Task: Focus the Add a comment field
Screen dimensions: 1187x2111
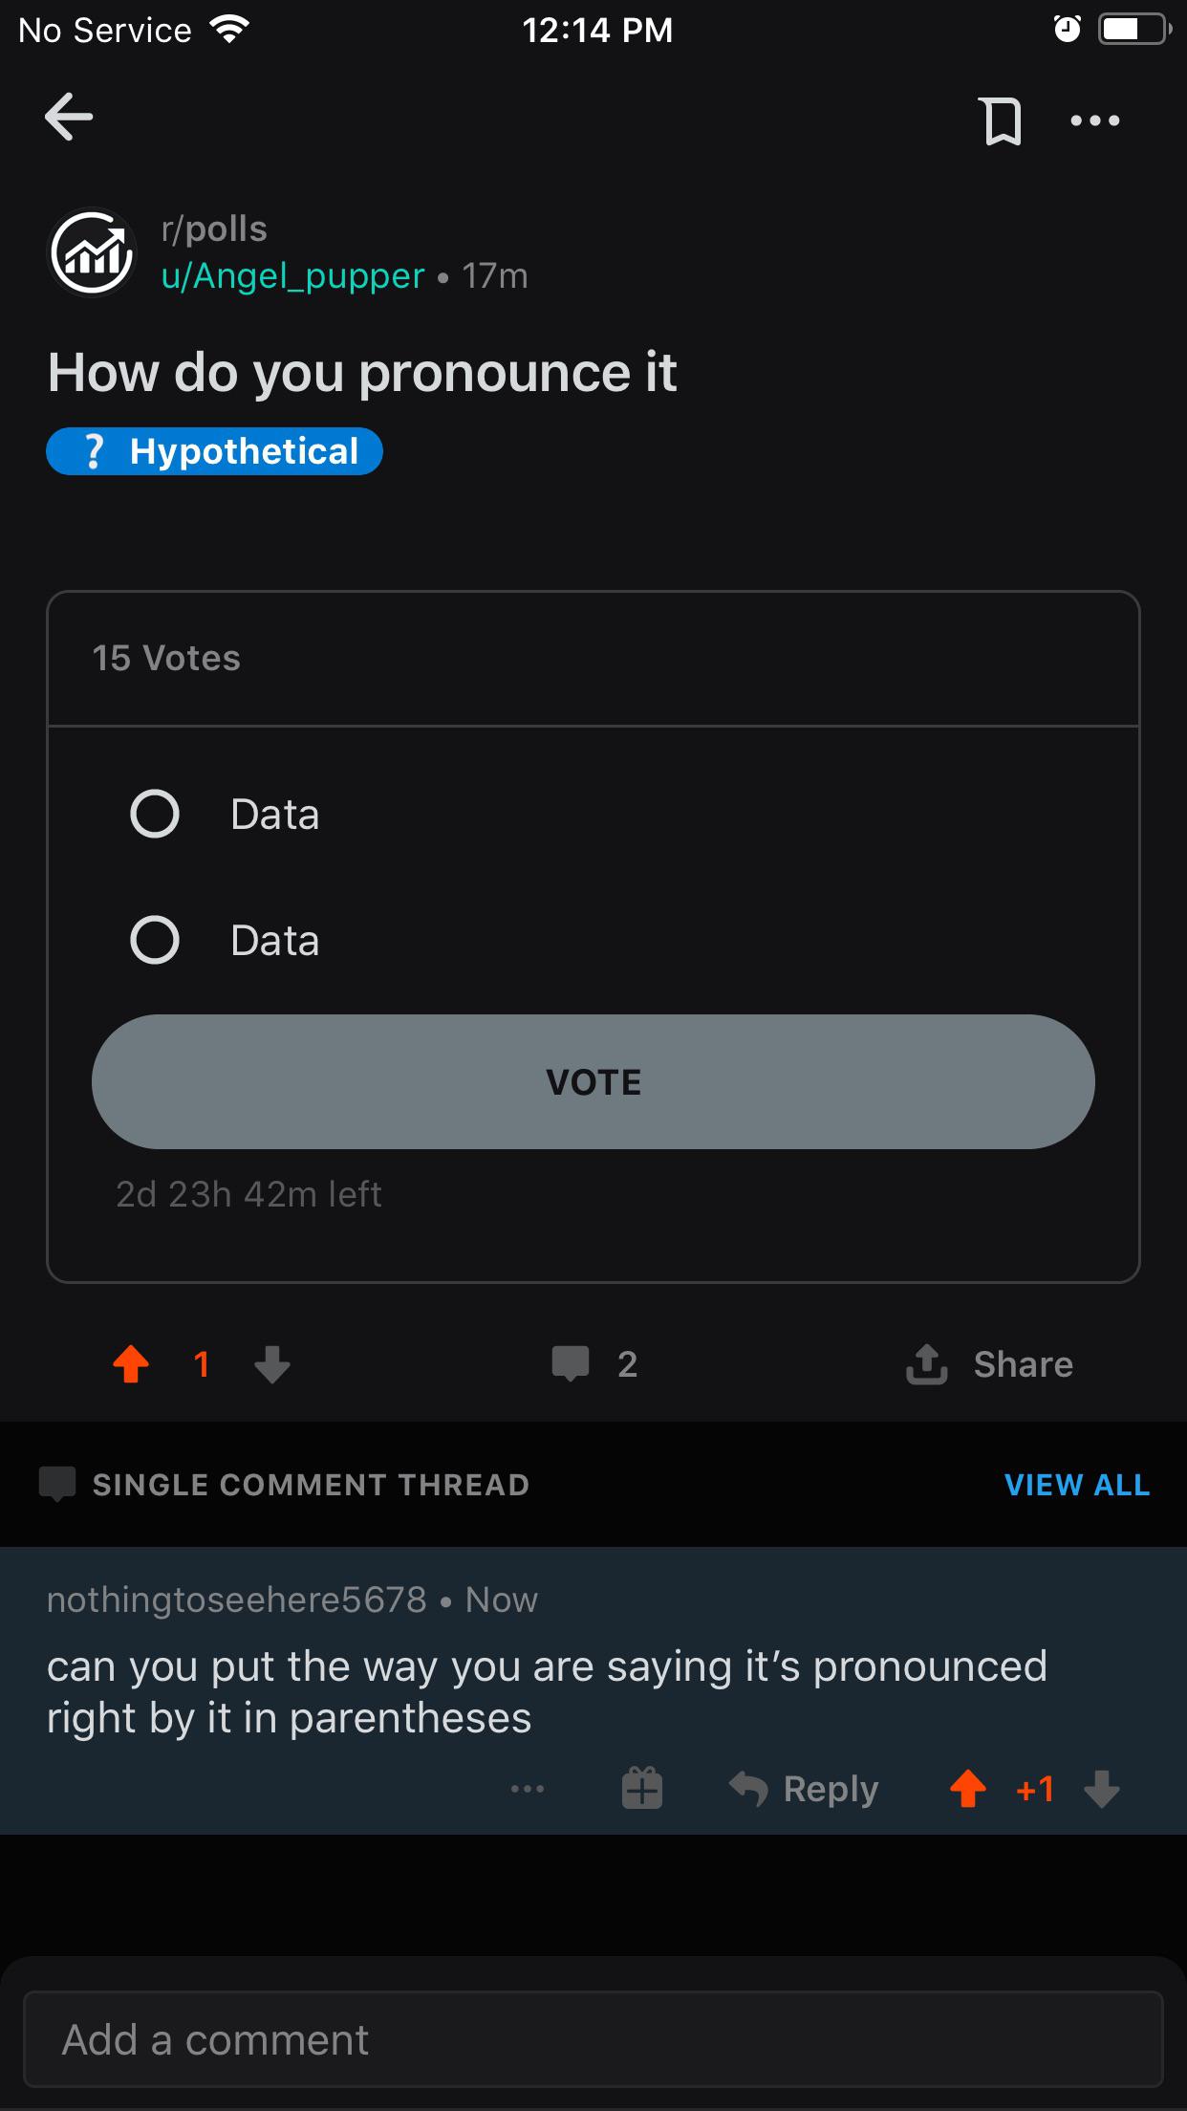Action: [x=593, y=2039]
